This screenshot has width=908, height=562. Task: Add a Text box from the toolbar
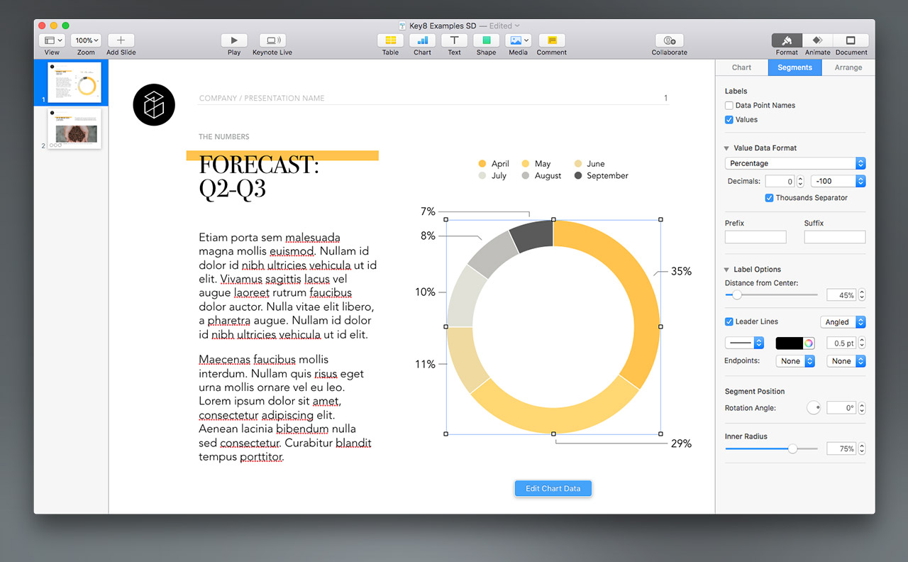tap(454, 41)
